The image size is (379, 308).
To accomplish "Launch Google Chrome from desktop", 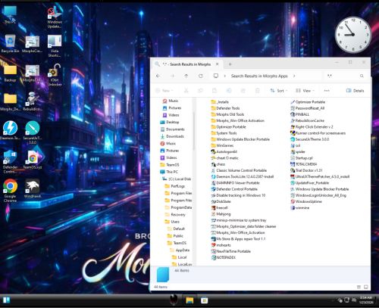I will pyautogui.click(x=10, y=191).
